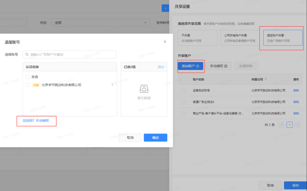
Task: Click 清空 to clear selected items
Action: pos(161,67)
